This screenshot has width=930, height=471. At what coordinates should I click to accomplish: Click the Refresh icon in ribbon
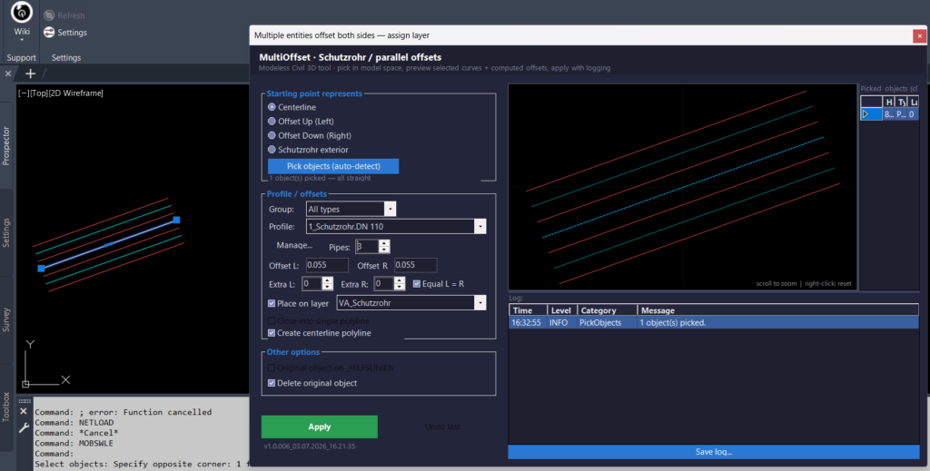[49, 15]
